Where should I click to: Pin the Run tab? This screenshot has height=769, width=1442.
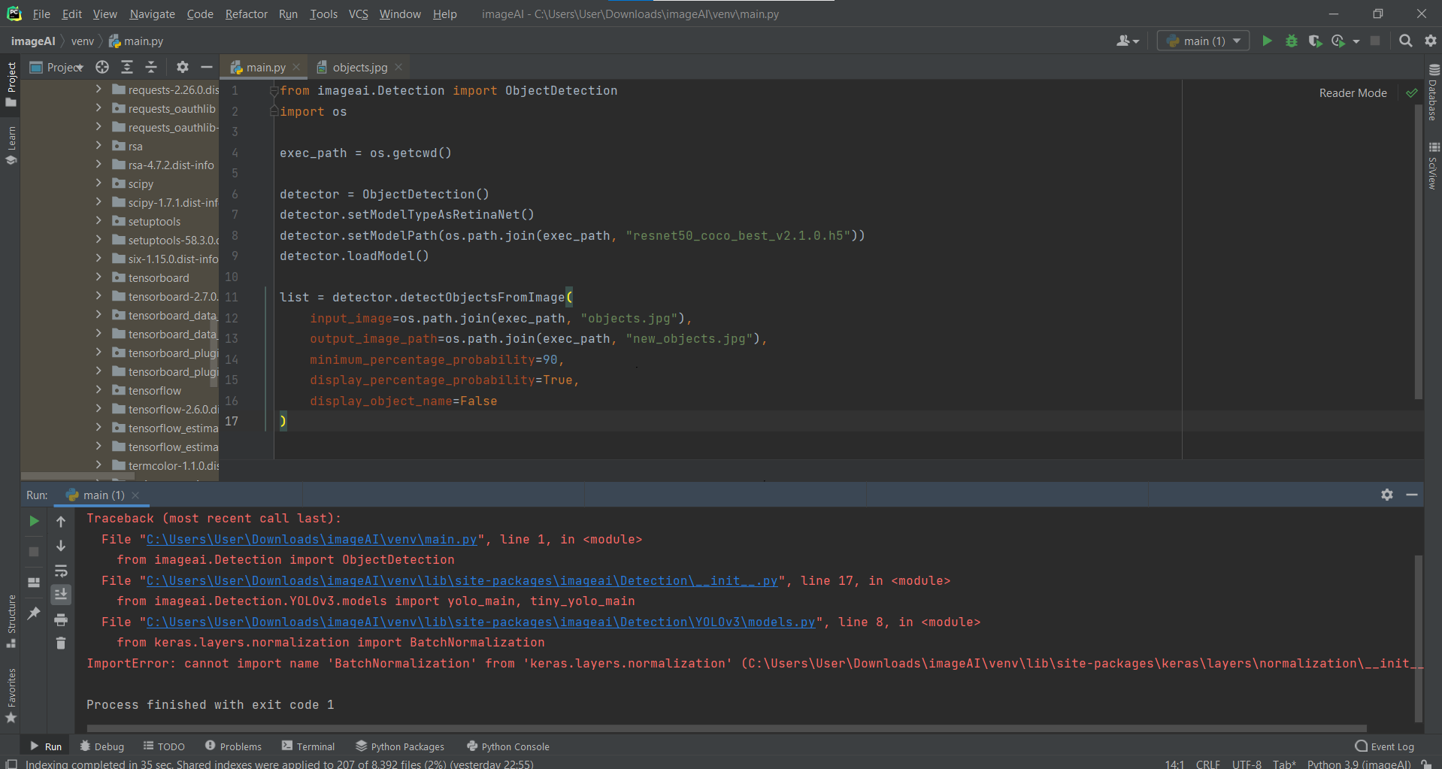[34, 613]
